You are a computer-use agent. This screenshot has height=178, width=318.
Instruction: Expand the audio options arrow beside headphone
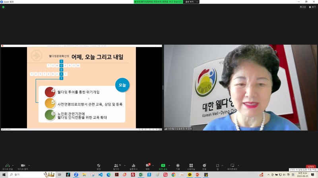(13, 165)
